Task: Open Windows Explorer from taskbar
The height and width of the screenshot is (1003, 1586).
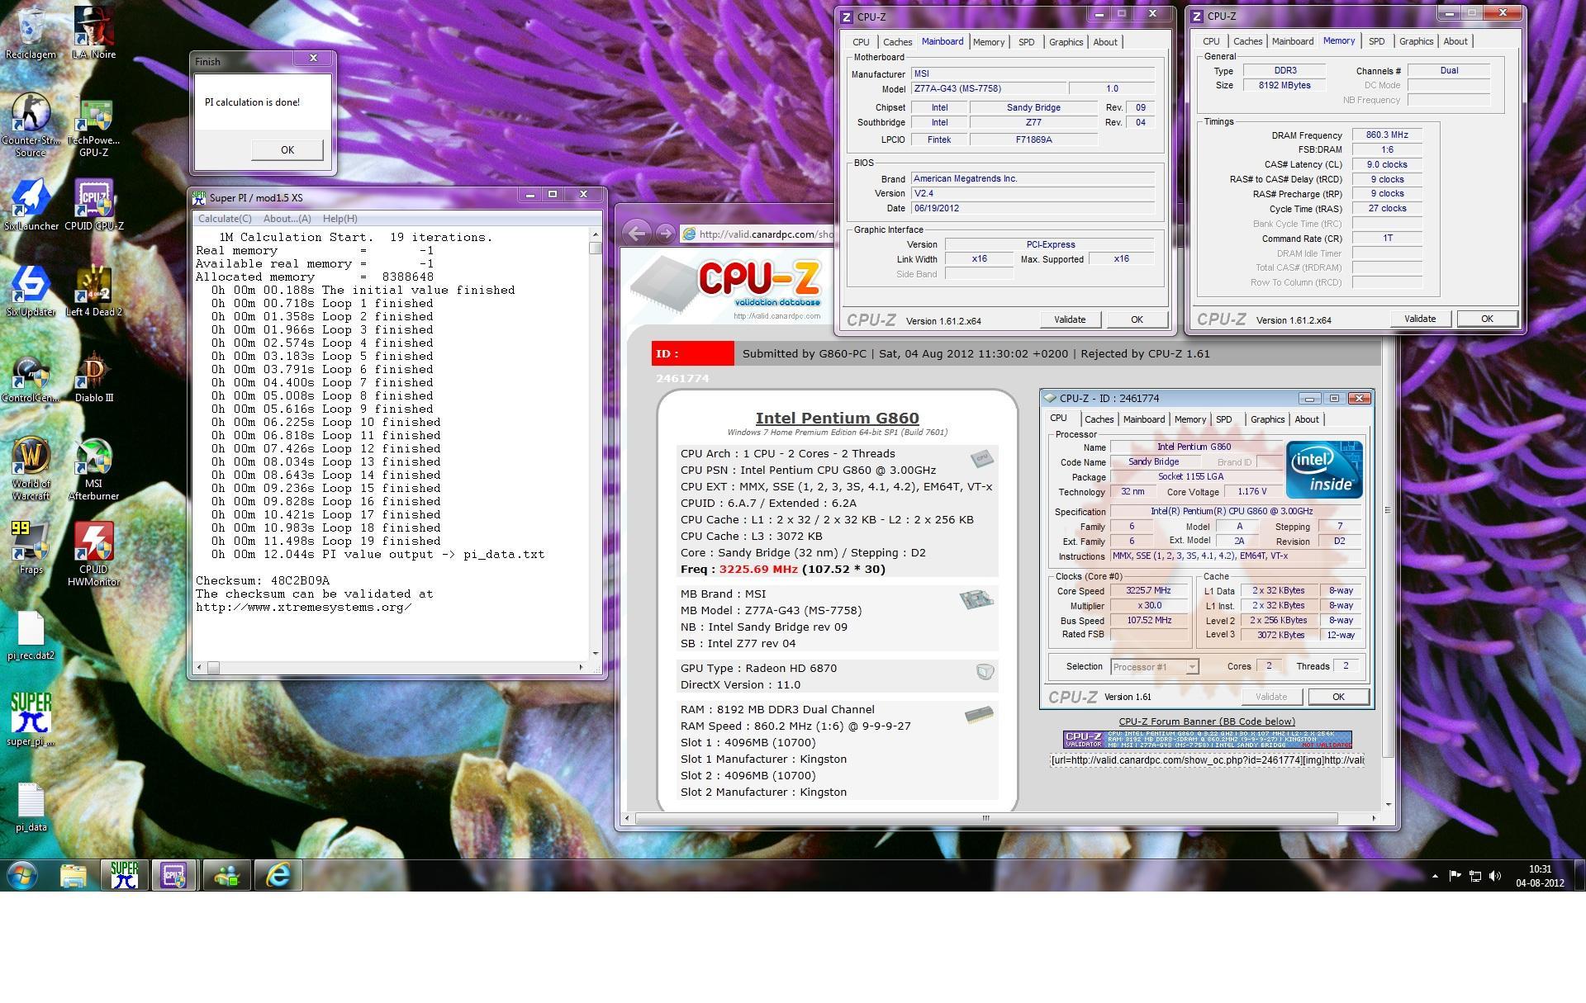Action: 73,875
